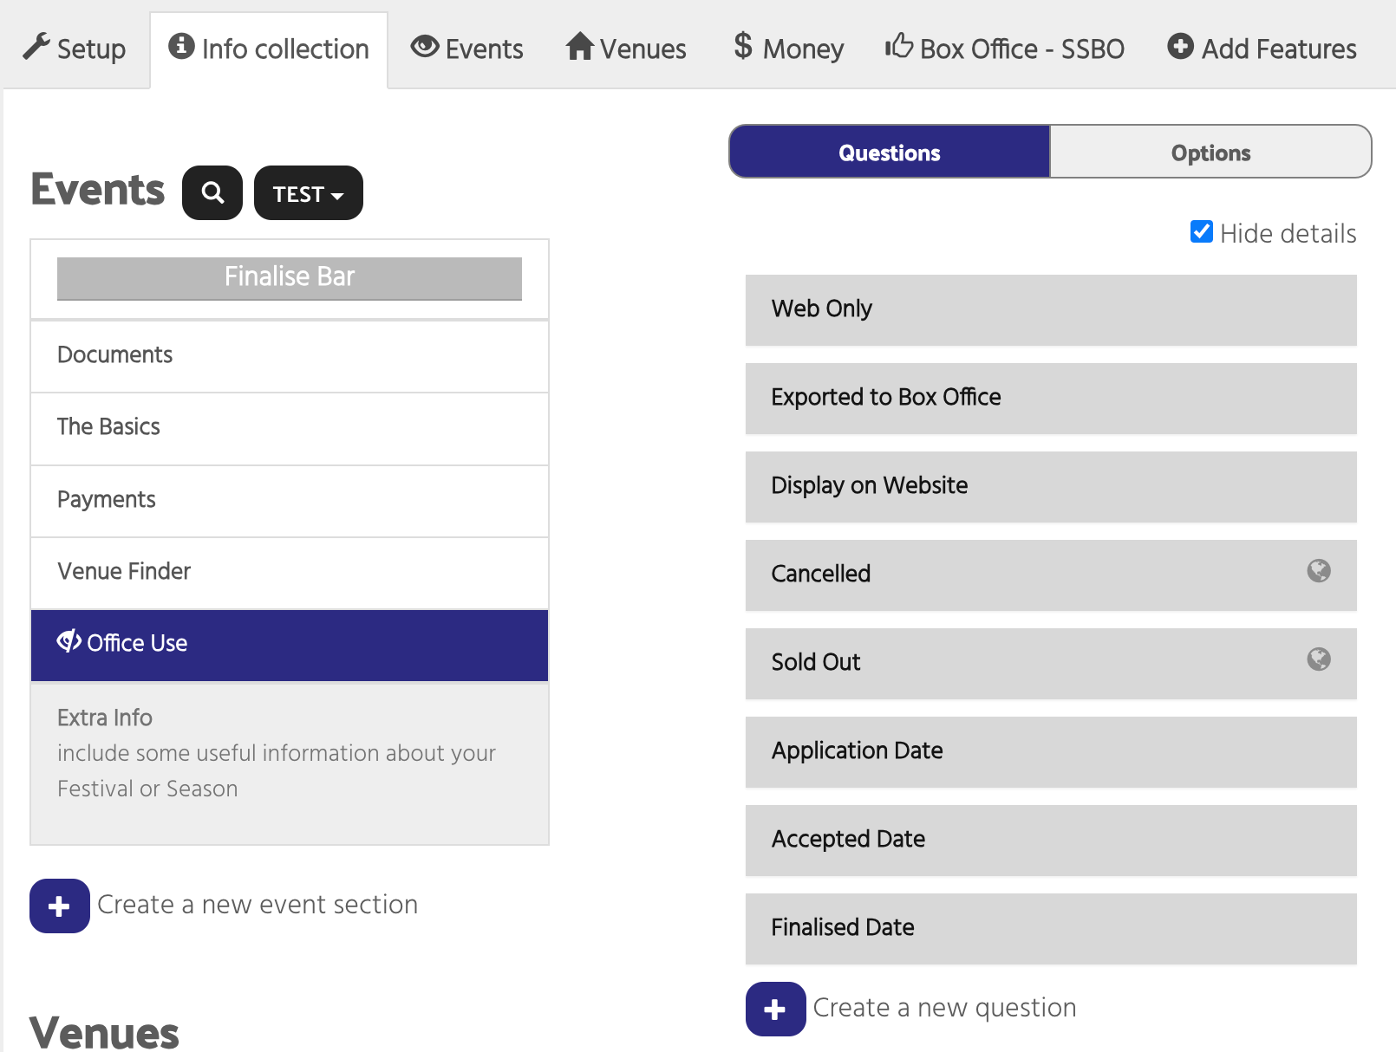Screen dimensions: 1396x1052
Task: Open the Setup tab with wrench icon
Action: click(75, 49)
